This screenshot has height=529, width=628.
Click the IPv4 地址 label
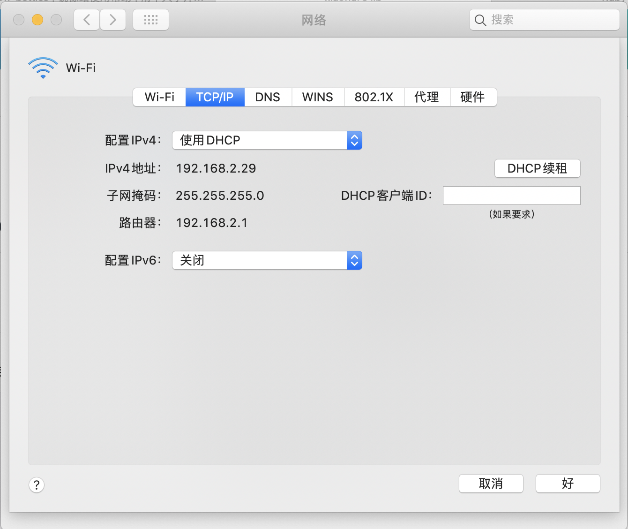pos(134,168)
